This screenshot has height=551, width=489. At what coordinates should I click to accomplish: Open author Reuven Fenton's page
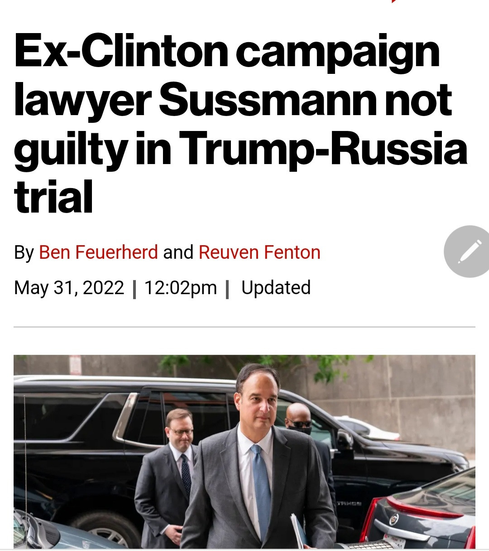click(x=259, y=252)
